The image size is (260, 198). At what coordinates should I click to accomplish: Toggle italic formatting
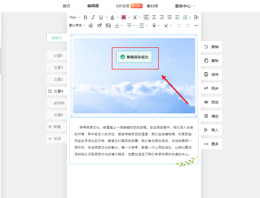point(93,17)
